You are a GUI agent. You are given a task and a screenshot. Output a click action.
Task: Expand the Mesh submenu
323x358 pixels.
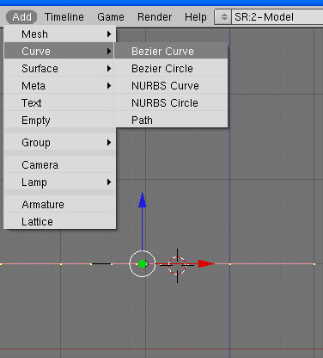click(x=60, y=34)
